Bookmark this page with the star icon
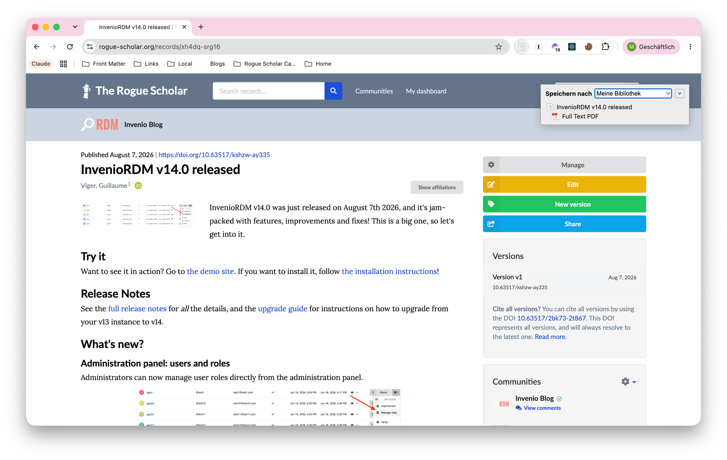The height and width of the screenshot is (460, 727). [499, 47]
